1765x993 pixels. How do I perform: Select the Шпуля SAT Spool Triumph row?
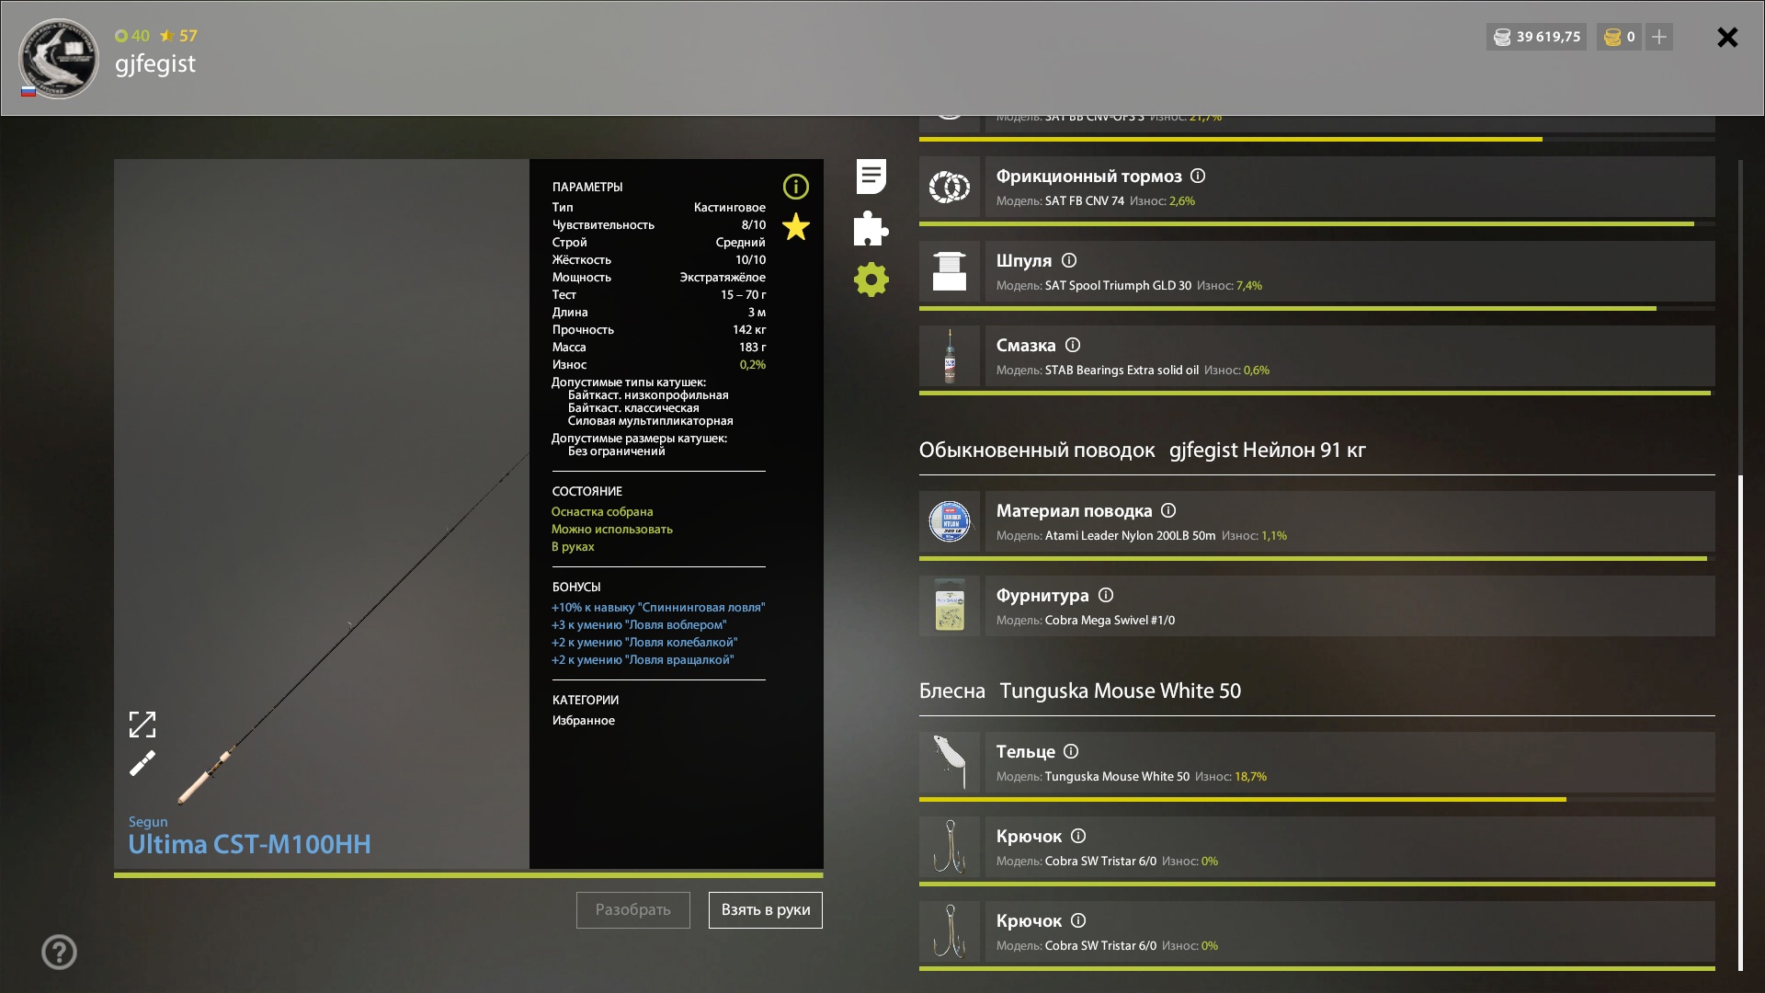1349,271
